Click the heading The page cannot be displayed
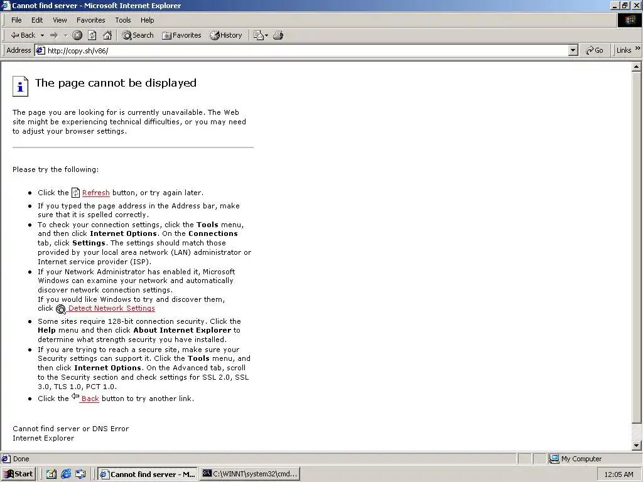The width and height of the screenshot is (643, 482). pyautogui.click(x=116, y=83)
